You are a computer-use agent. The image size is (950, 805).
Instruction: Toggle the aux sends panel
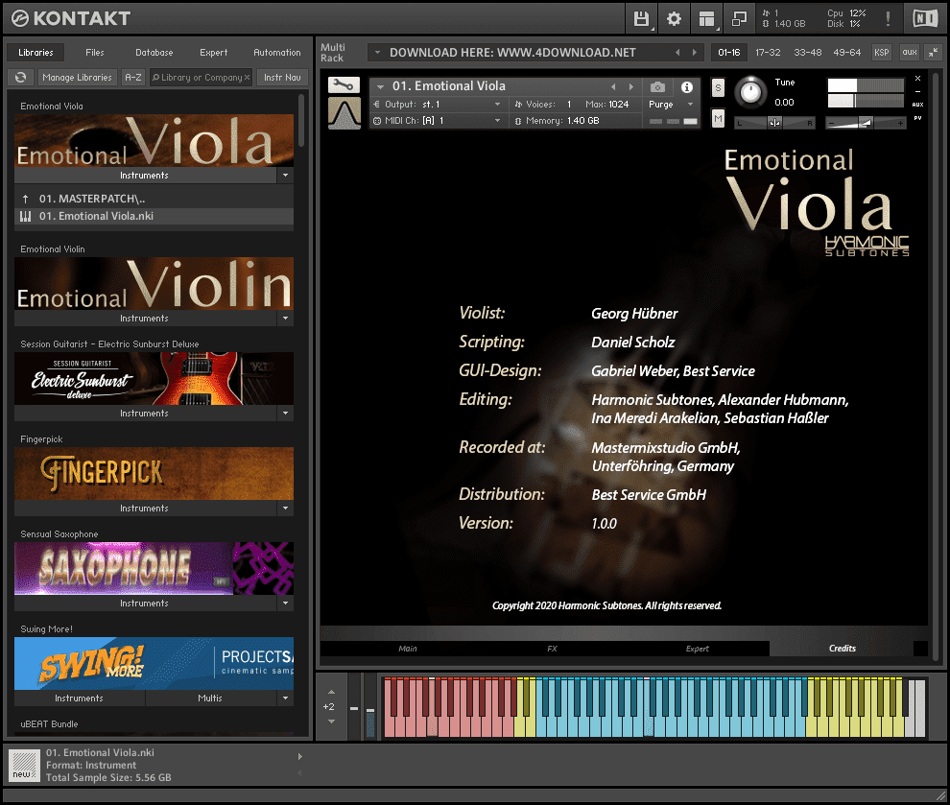tap(910, 53)
